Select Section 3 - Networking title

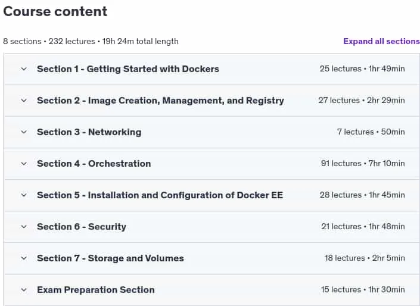click(x=89, y=132)
